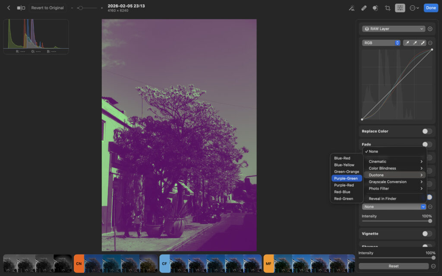Toggle the Fade adjustment on
The width and height of the screenshot is (442, 276).
[427, 144]
